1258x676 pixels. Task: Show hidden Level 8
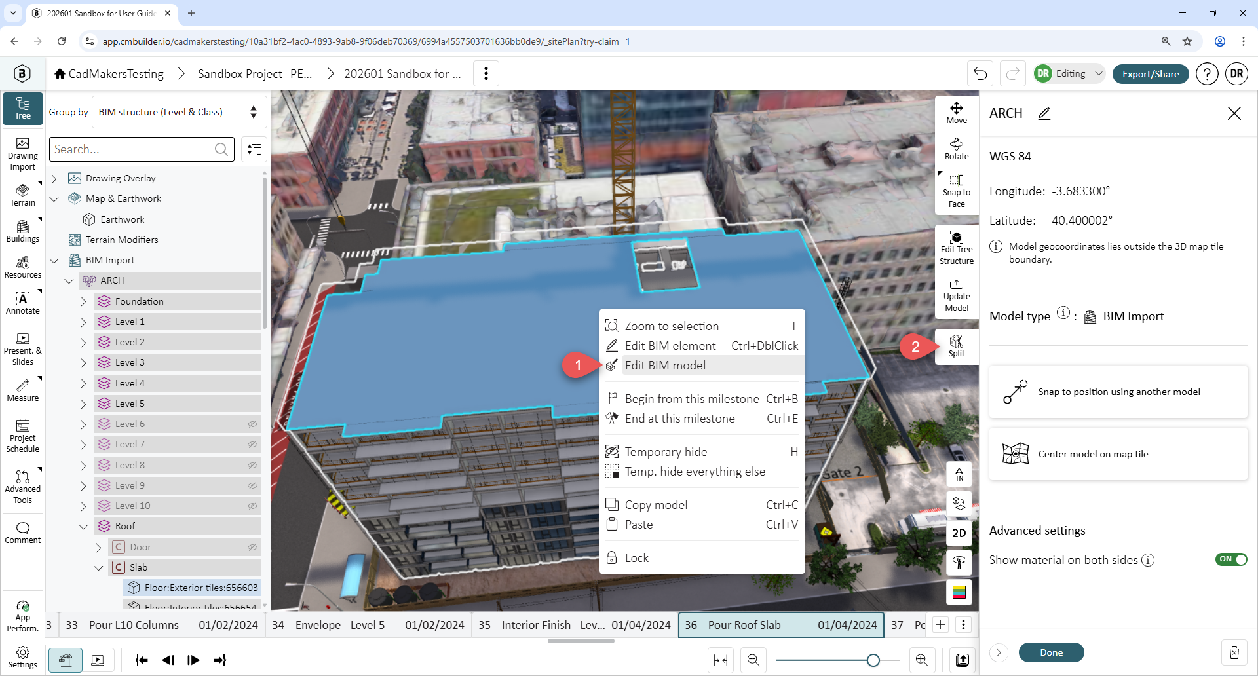tap(252, 465)
